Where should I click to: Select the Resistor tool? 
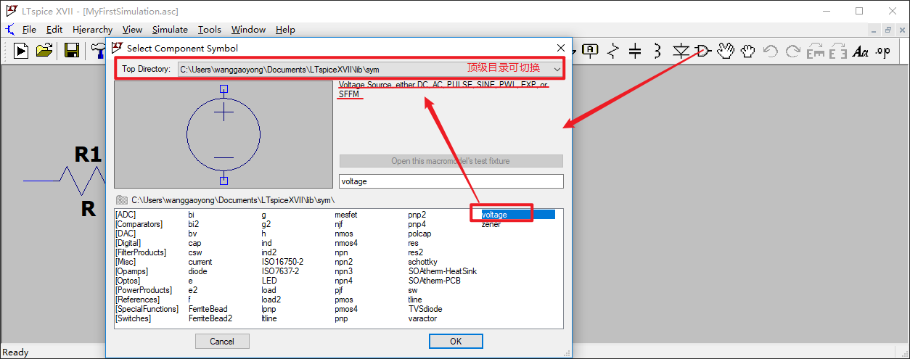tap(613, 50)
